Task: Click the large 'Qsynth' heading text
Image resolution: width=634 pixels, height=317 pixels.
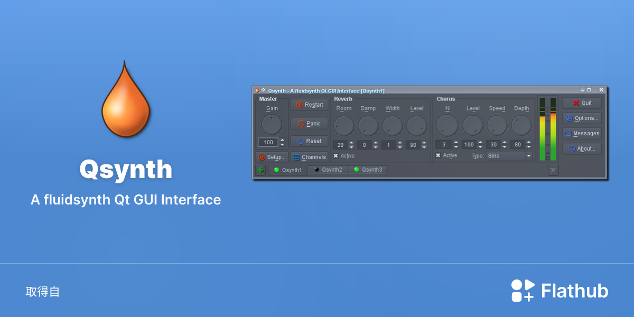Action: click(126, 170)
